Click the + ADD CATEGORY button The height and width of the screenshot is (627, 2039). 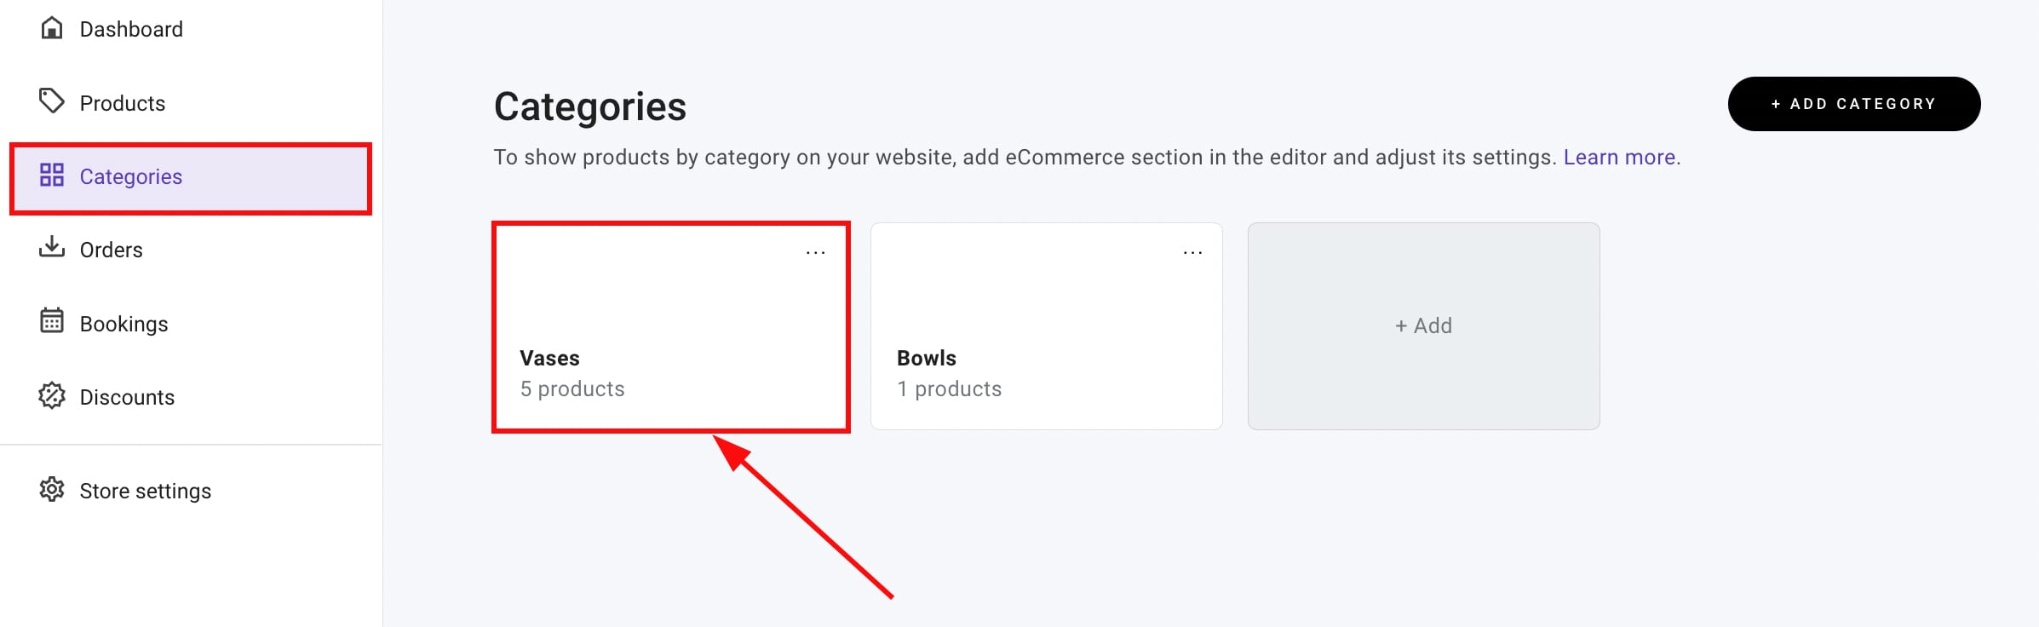pyautogui.click(x=1854, y=103)
